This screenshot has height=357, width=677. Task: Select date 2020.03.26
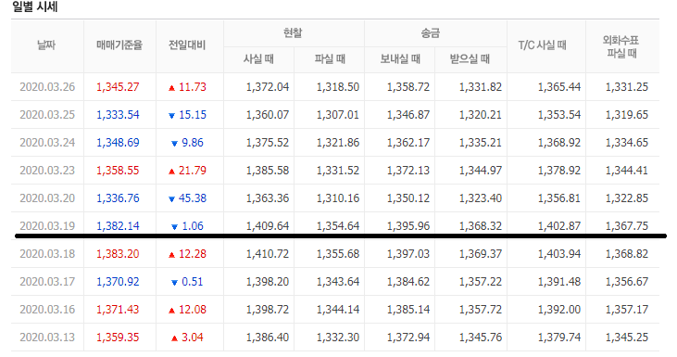coord(47,87)
